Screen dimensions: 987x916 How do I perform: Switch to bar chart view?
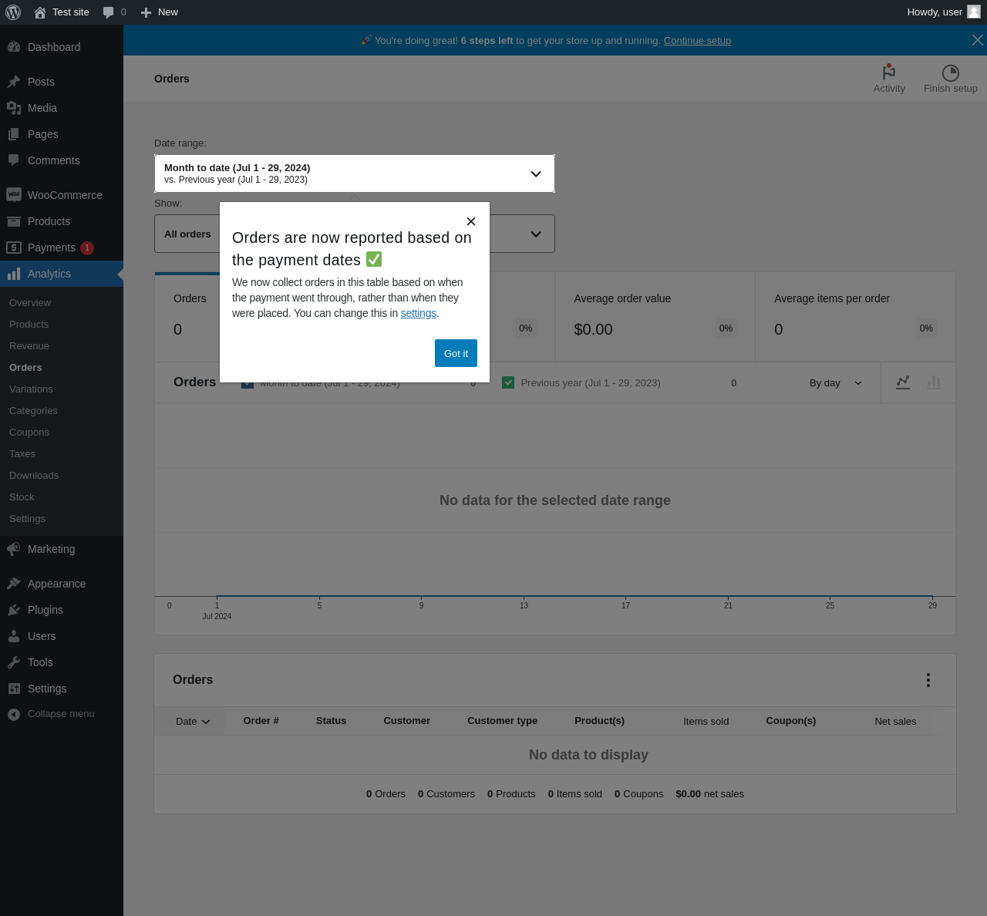tap(934, 382)
